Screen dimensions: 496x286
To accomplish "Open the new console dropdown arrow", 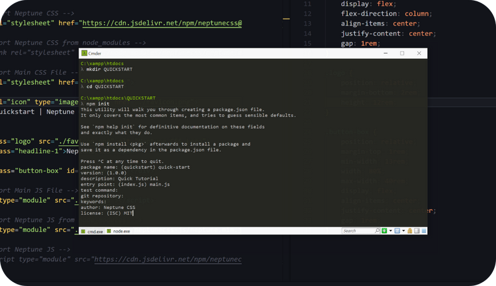I will (391, 231).
